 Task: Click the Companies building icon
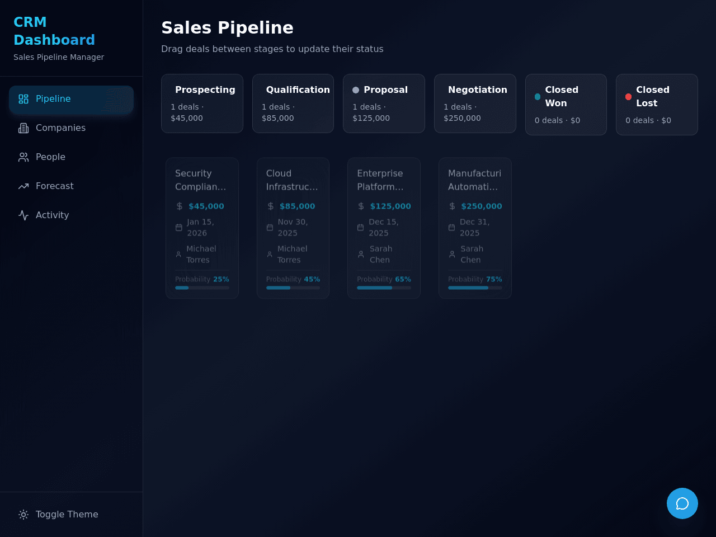23,128
